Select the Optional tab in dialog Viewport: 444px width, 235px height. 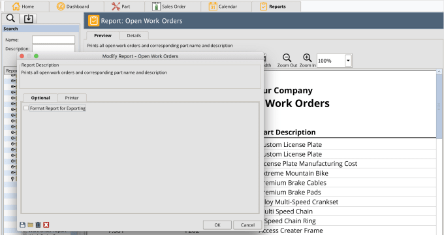[x=40, y=98]
